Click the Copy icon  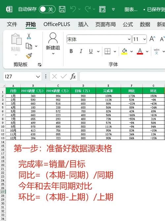click(29, 46)
